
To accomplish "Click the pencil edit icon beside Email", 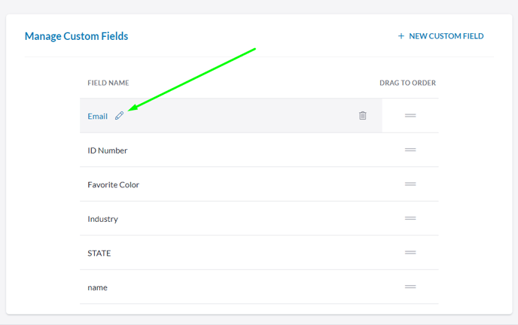I will pyautogui.click(x=119, y=116).
